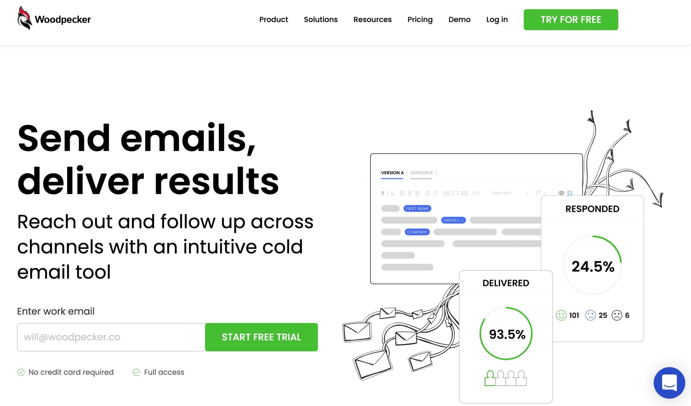Click the work email input field
This screenshot has height=406, width=691.
coord(111,337)
